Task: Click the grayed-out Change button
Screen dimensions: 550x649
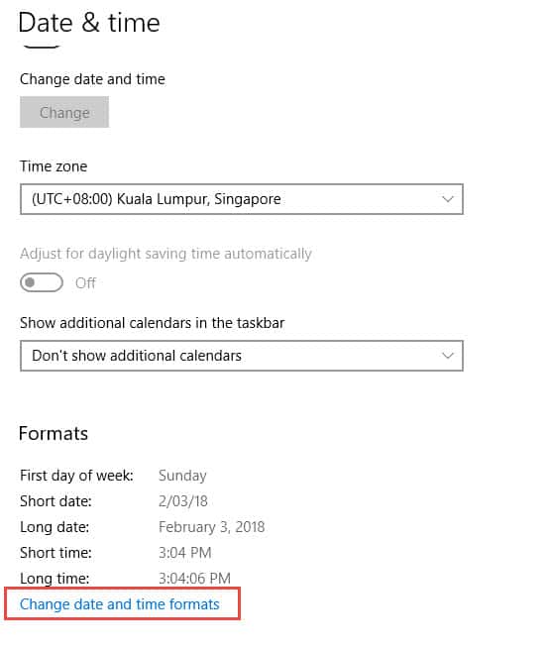Action: click(x=64, y=112)
